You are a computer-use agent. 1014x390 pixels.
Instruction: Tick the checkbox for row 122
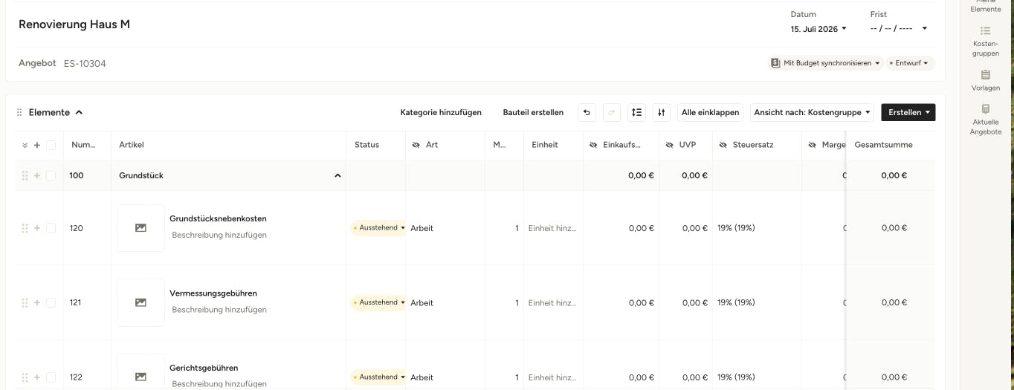pyautogui.click(x=51, y=377)
